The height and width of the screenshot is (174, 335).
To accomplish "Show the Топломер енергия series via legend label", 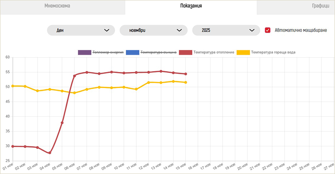I will point(108,53).
